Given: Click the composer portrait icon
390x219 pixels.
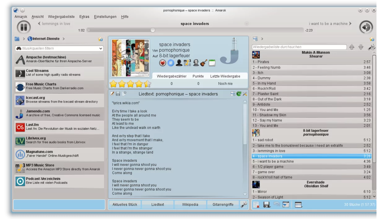Looking at the screenshot, I should click(x=196, y=63).
